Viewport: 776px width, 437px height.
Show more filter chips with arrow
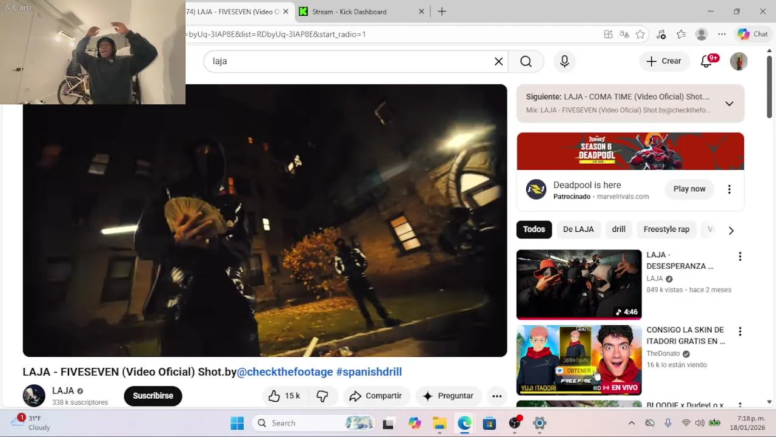731,230
